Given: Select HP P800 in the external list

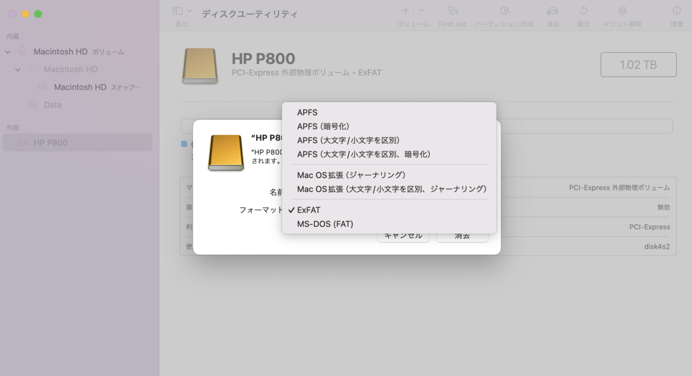Looking at the screenshot, I should click(x=77, y=143).
